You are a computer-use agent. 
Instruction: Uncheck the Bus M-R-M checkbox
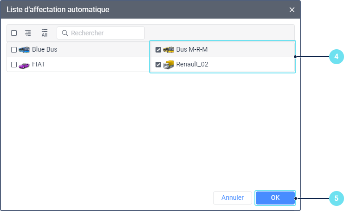click(158, 50)
